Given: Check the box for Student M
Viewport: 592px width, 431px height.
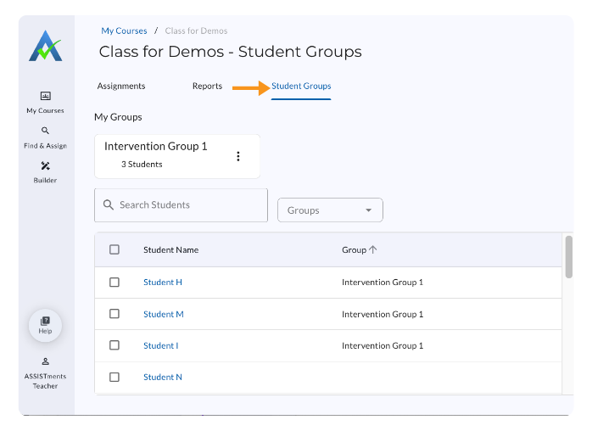Looking at the screenshot, I should click(114, 314).
